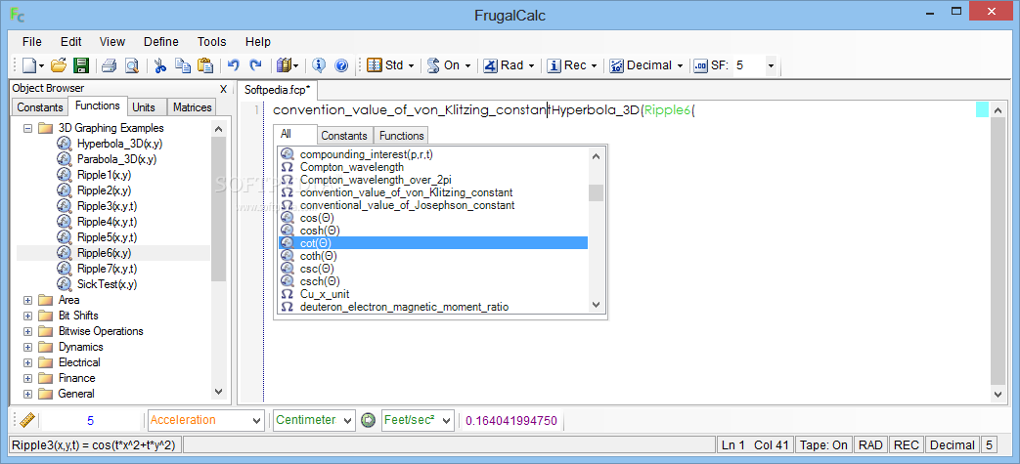Click the Rad angle mode icon
1020x464 pixels.
pos(490,65)
